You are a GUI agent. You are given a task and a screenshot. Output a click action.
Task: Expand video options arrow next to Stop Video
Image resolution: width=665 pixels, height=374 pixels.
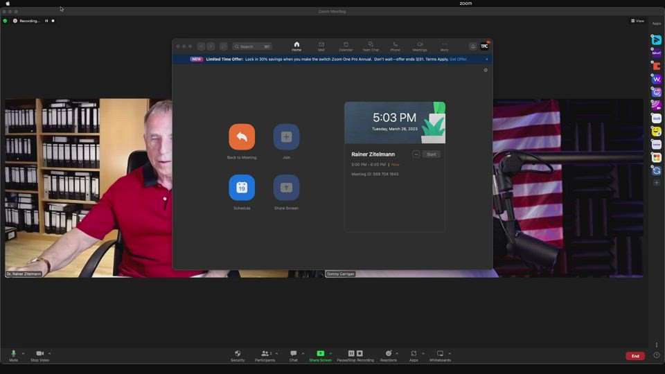(49, 353)
